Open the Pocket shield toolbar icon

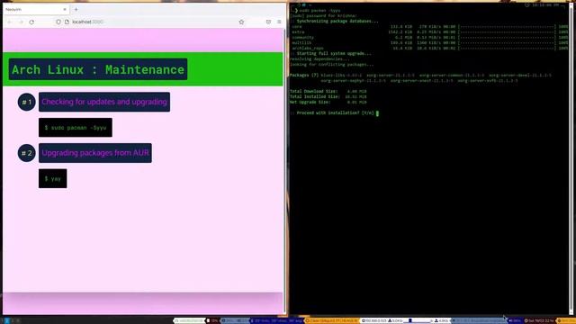268,22
